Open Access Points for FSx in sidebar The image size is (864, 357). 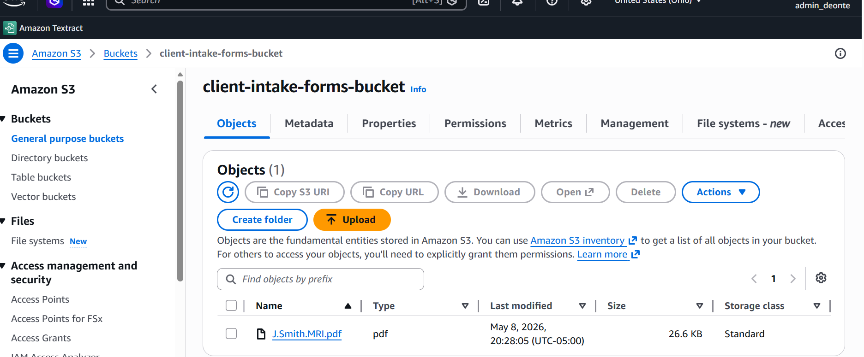[57, 319]
